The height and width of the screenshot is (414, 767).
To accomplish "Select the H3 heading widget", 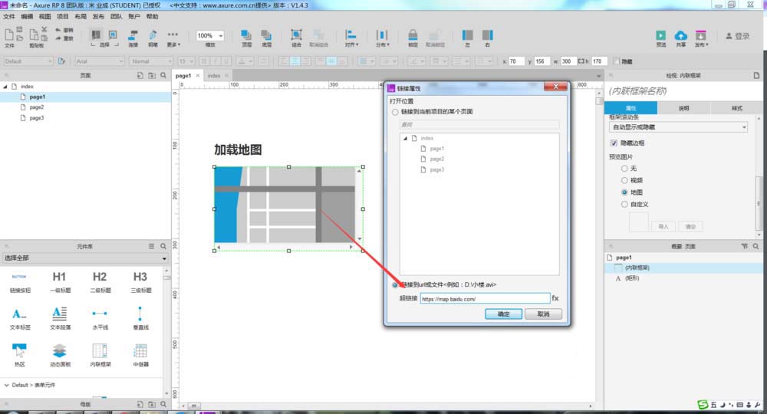I will (x=140, y=281).
